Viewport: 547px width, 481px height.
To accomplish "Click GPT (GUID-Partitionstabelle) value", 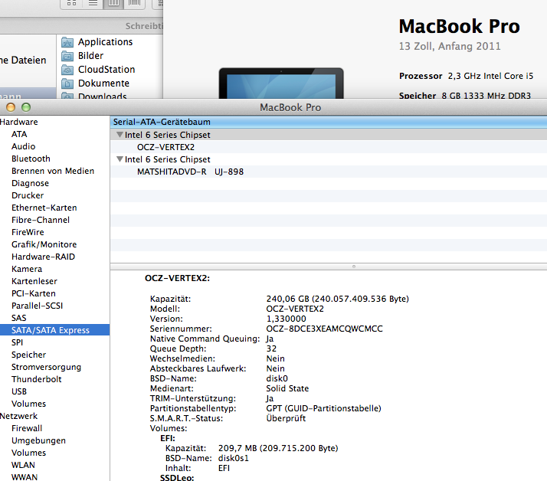I will 324,408.
